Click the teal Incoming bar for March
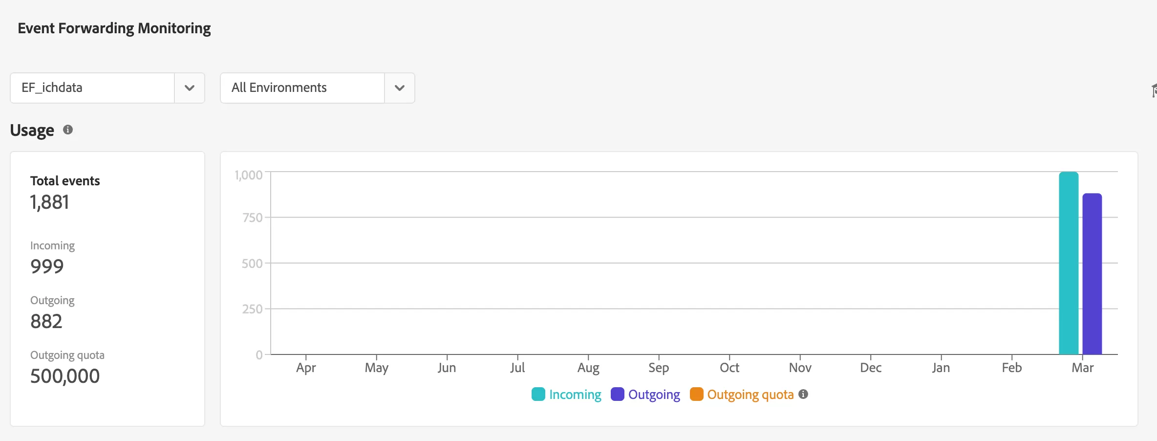The image size is (1157, 441). coord(1069,263)
